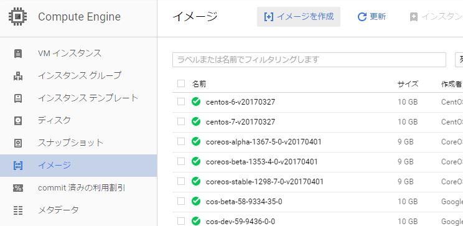Click green check beside cos-dev-59-9436-0-0
This screenshot has width=463, height=226.
(x=196, y=221)
